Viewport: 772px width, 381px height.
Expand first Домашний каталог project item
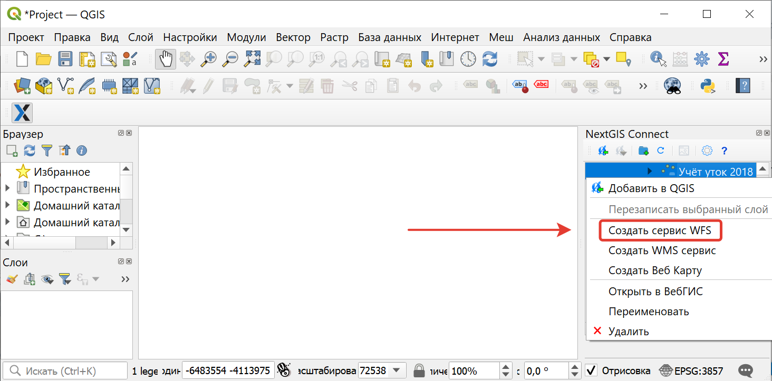[7, 205]
